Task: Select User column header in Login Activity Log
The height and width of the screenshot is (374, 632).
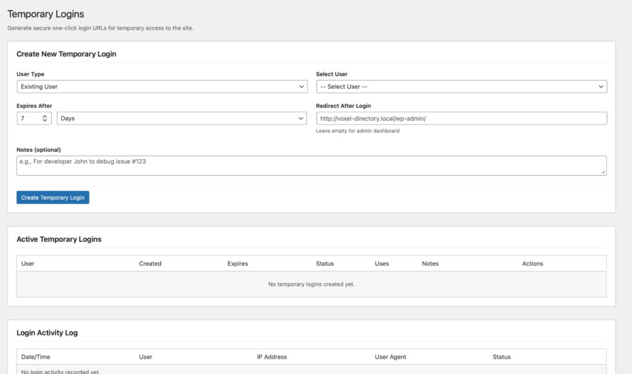Action: [x=146, y=357]
